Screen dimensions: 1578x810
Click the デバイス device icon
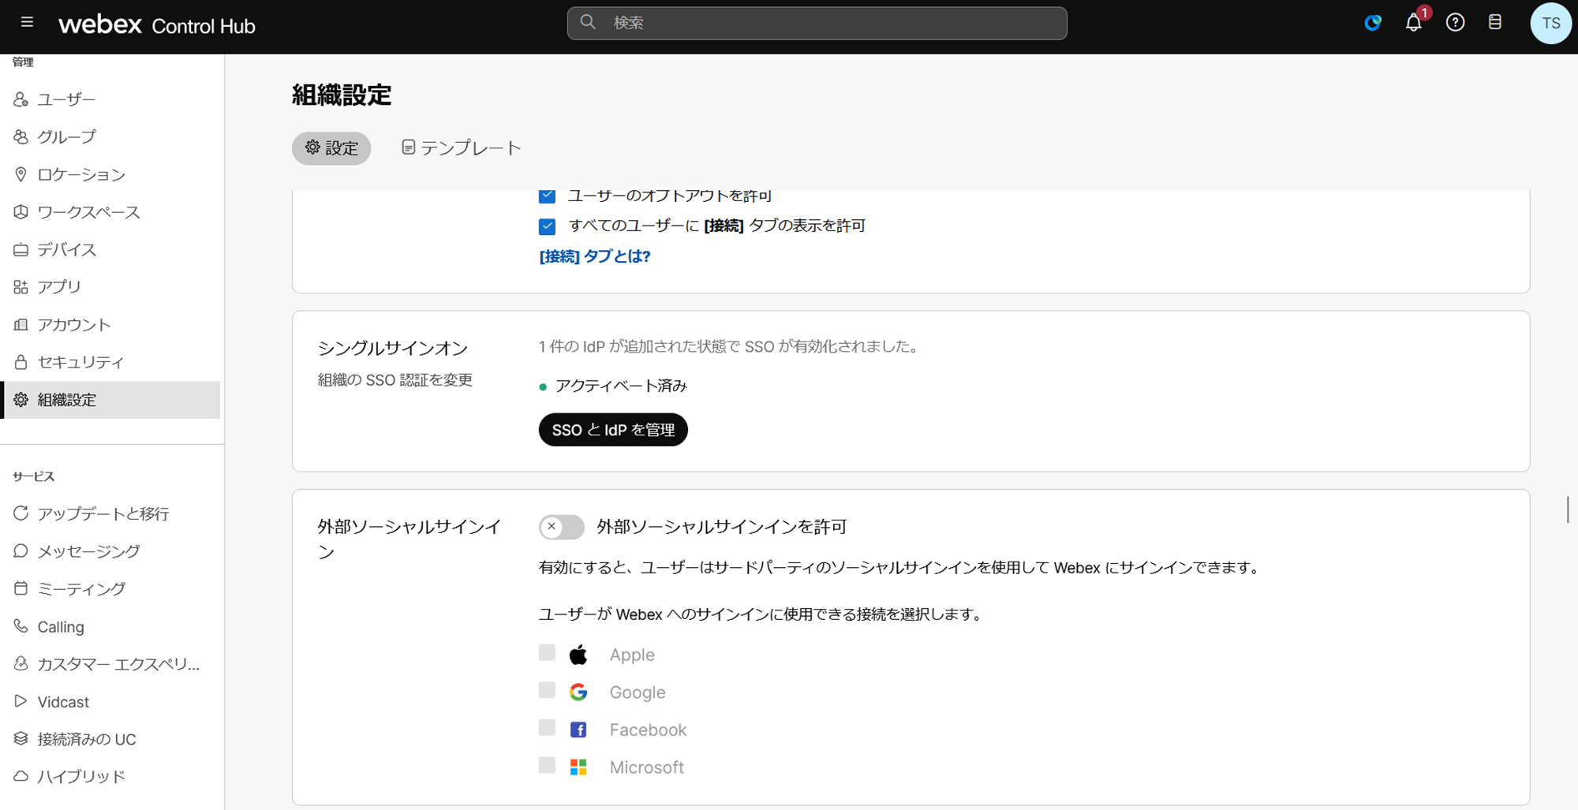point(21,249)
